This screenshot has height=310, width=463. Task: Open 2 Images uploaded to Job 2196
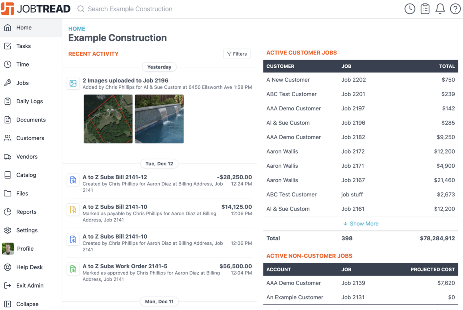click(125, 80)
